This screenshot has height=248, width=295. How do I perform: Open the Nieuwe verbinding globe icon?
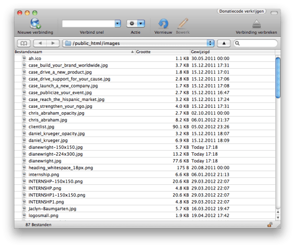tap(35, 23)
